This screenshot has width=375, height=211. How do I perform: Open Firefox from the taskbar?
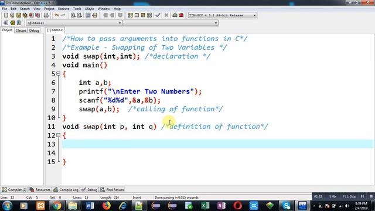(107, 206)
